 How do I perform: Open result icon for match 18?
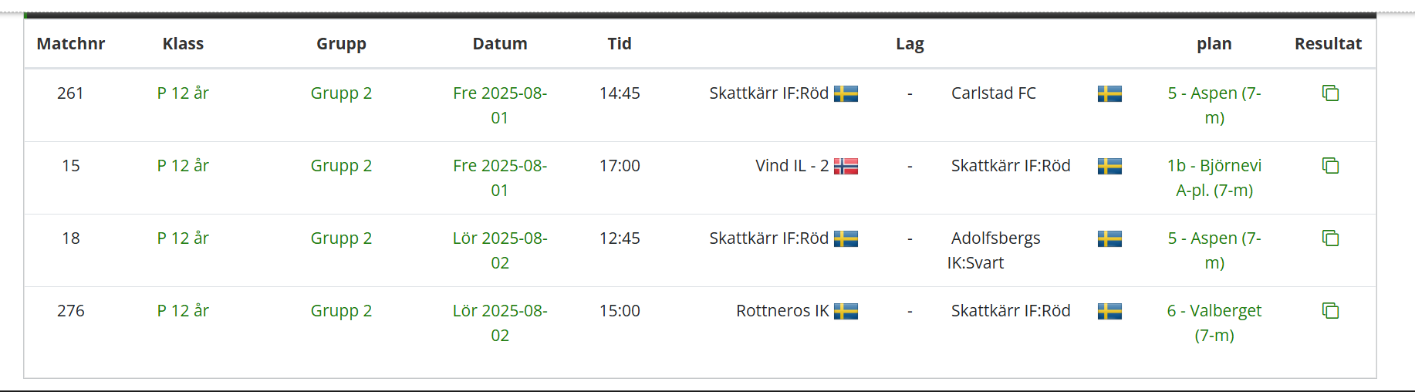(1330, 238)
